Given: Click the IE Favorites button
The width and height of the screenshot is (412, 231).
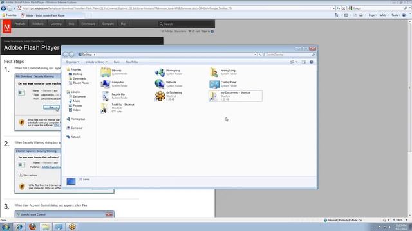Looking at the screenshot, I should (x=9, y=15).
